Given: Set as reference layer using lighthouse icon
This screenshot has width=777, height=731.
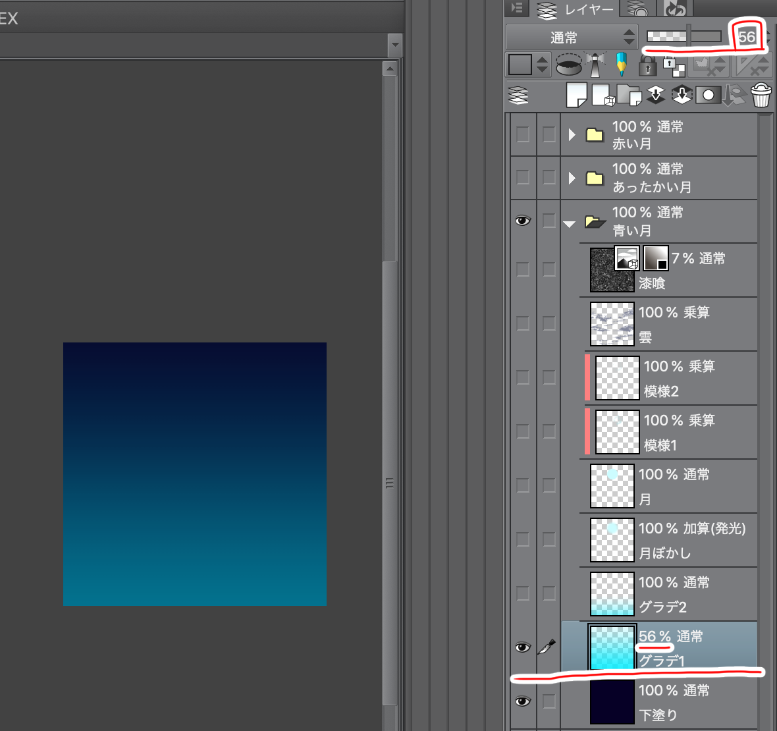Looking at the screenshot, I should [x=596, y=65].
